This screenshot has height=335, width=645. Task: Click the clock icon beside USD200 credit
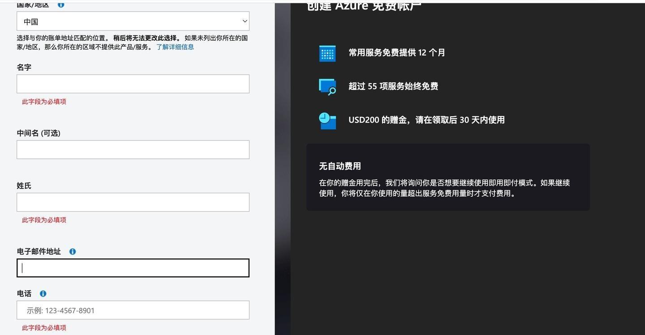(x=327, y=120)
